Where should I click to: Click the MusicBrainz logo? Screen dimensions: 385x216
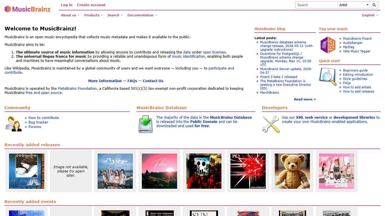click(x=27, y=9)
